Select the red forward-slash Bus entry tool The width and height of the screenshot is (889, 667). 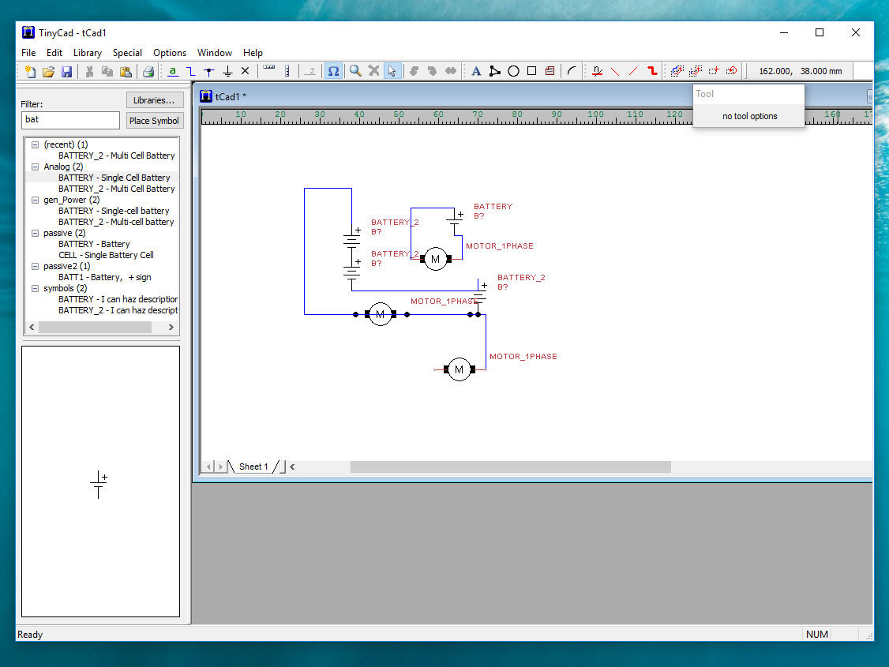tap(633, 71)
